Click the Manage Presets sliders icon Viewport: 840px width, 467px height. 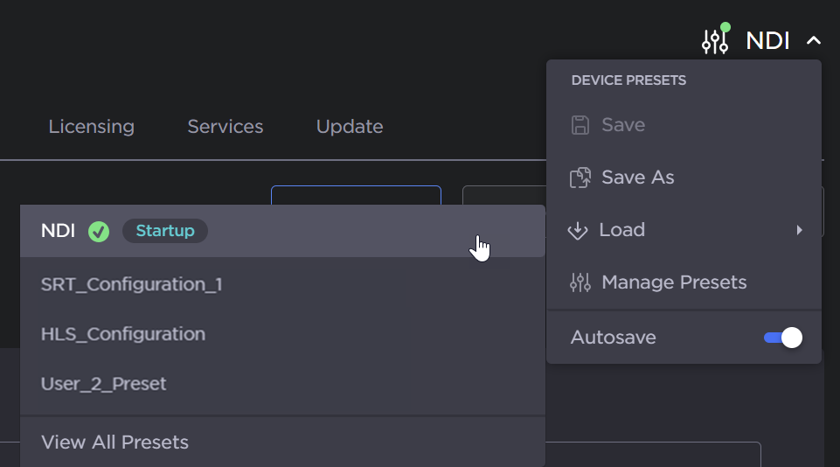click(580, 282)
